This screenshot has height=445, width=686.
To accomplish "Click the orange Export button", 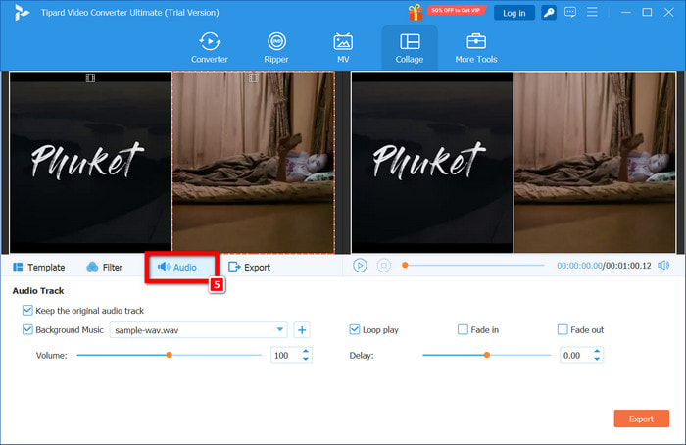I will (x=641, y=419).
